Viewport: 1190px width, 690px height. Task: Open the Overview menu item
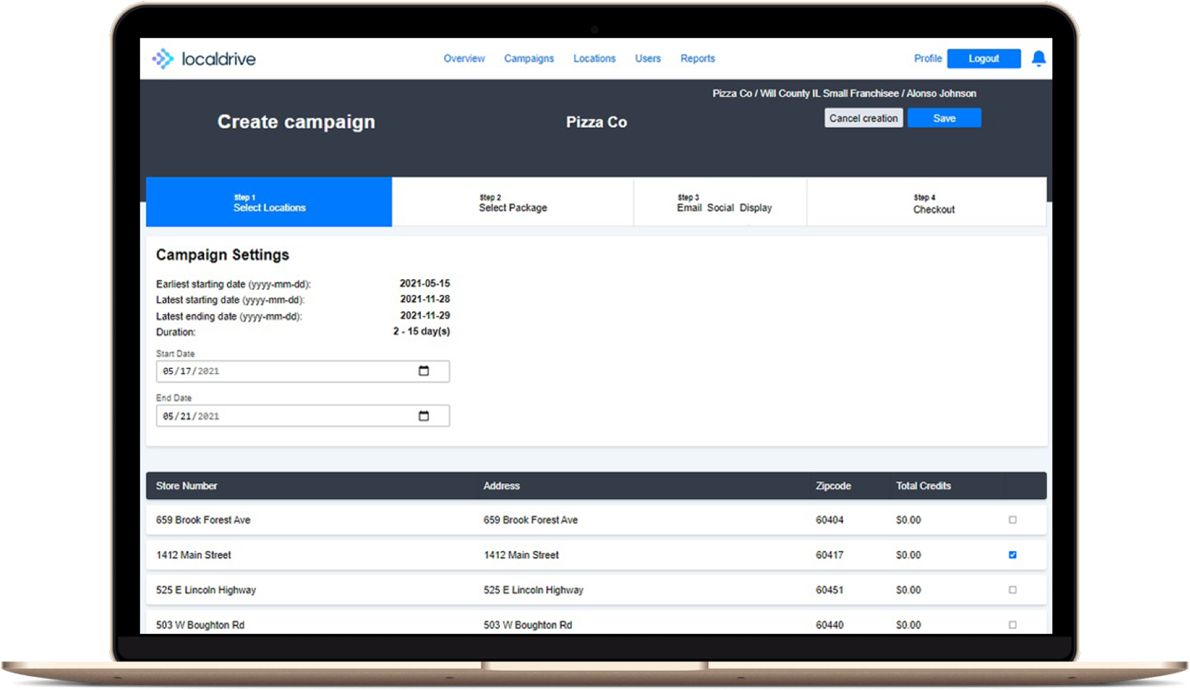tap(464, 59)
